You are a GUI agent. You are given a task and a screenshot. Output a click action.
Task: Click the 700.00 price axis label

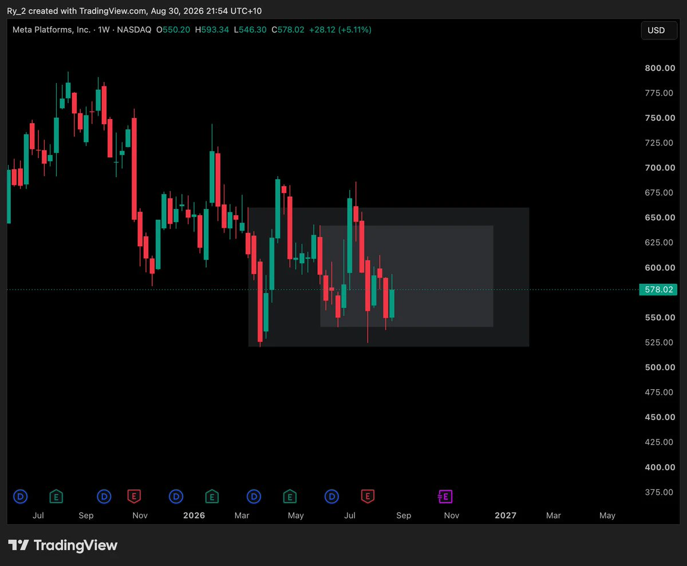[660, 168]
